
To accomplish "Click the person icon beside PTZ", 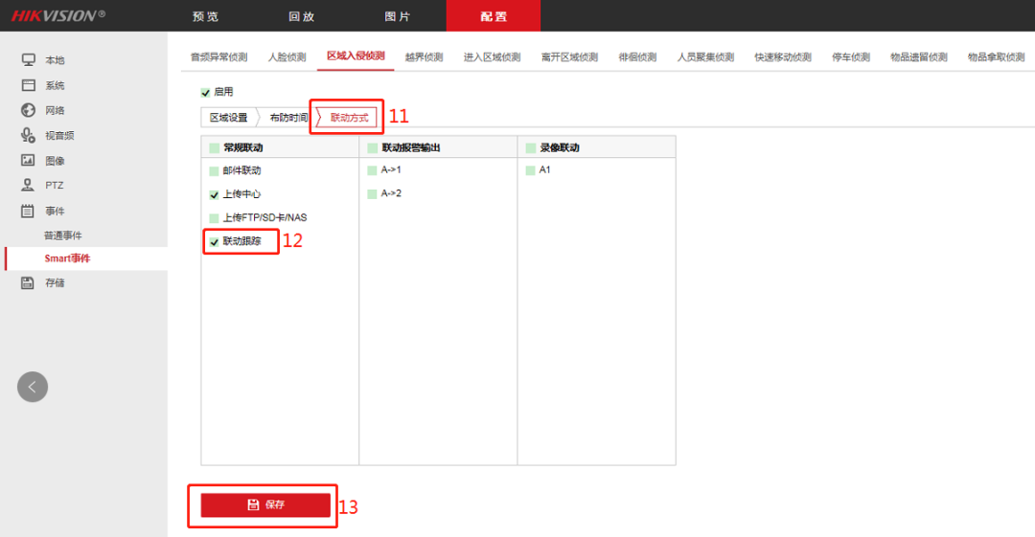I will [x=28, y=186].
